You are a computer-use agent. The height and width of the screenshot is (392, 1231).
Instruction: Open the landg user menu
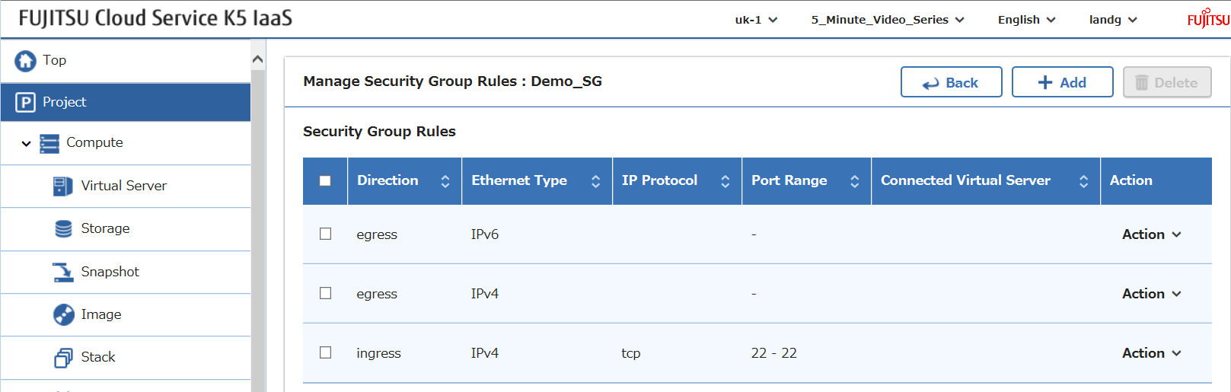pos(1112,20)
